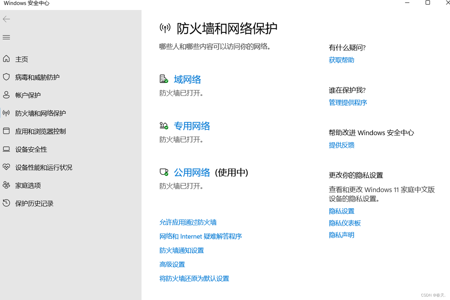Click the family icon for 家庭选项

tap(6, 185)
